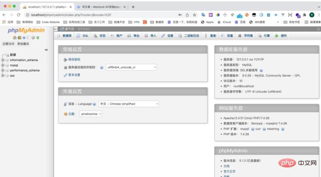Open the bookmarks overflow chevron
321x177 pixels.
[278, 22]
